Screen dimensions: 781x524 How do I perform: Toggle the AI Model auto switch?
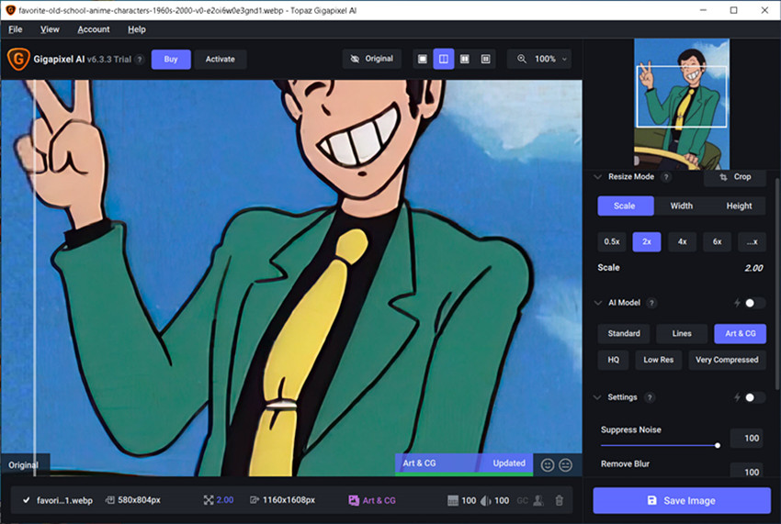753,303
